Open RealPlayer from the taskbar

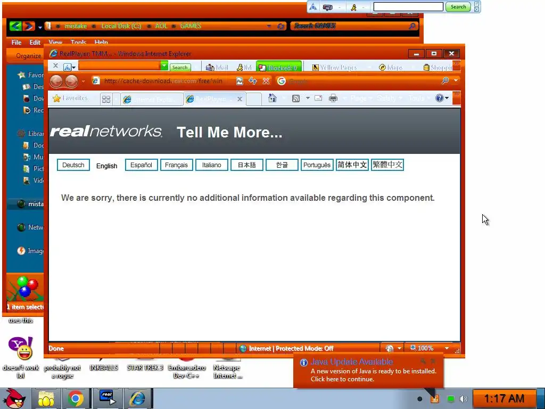click(108, 398)
